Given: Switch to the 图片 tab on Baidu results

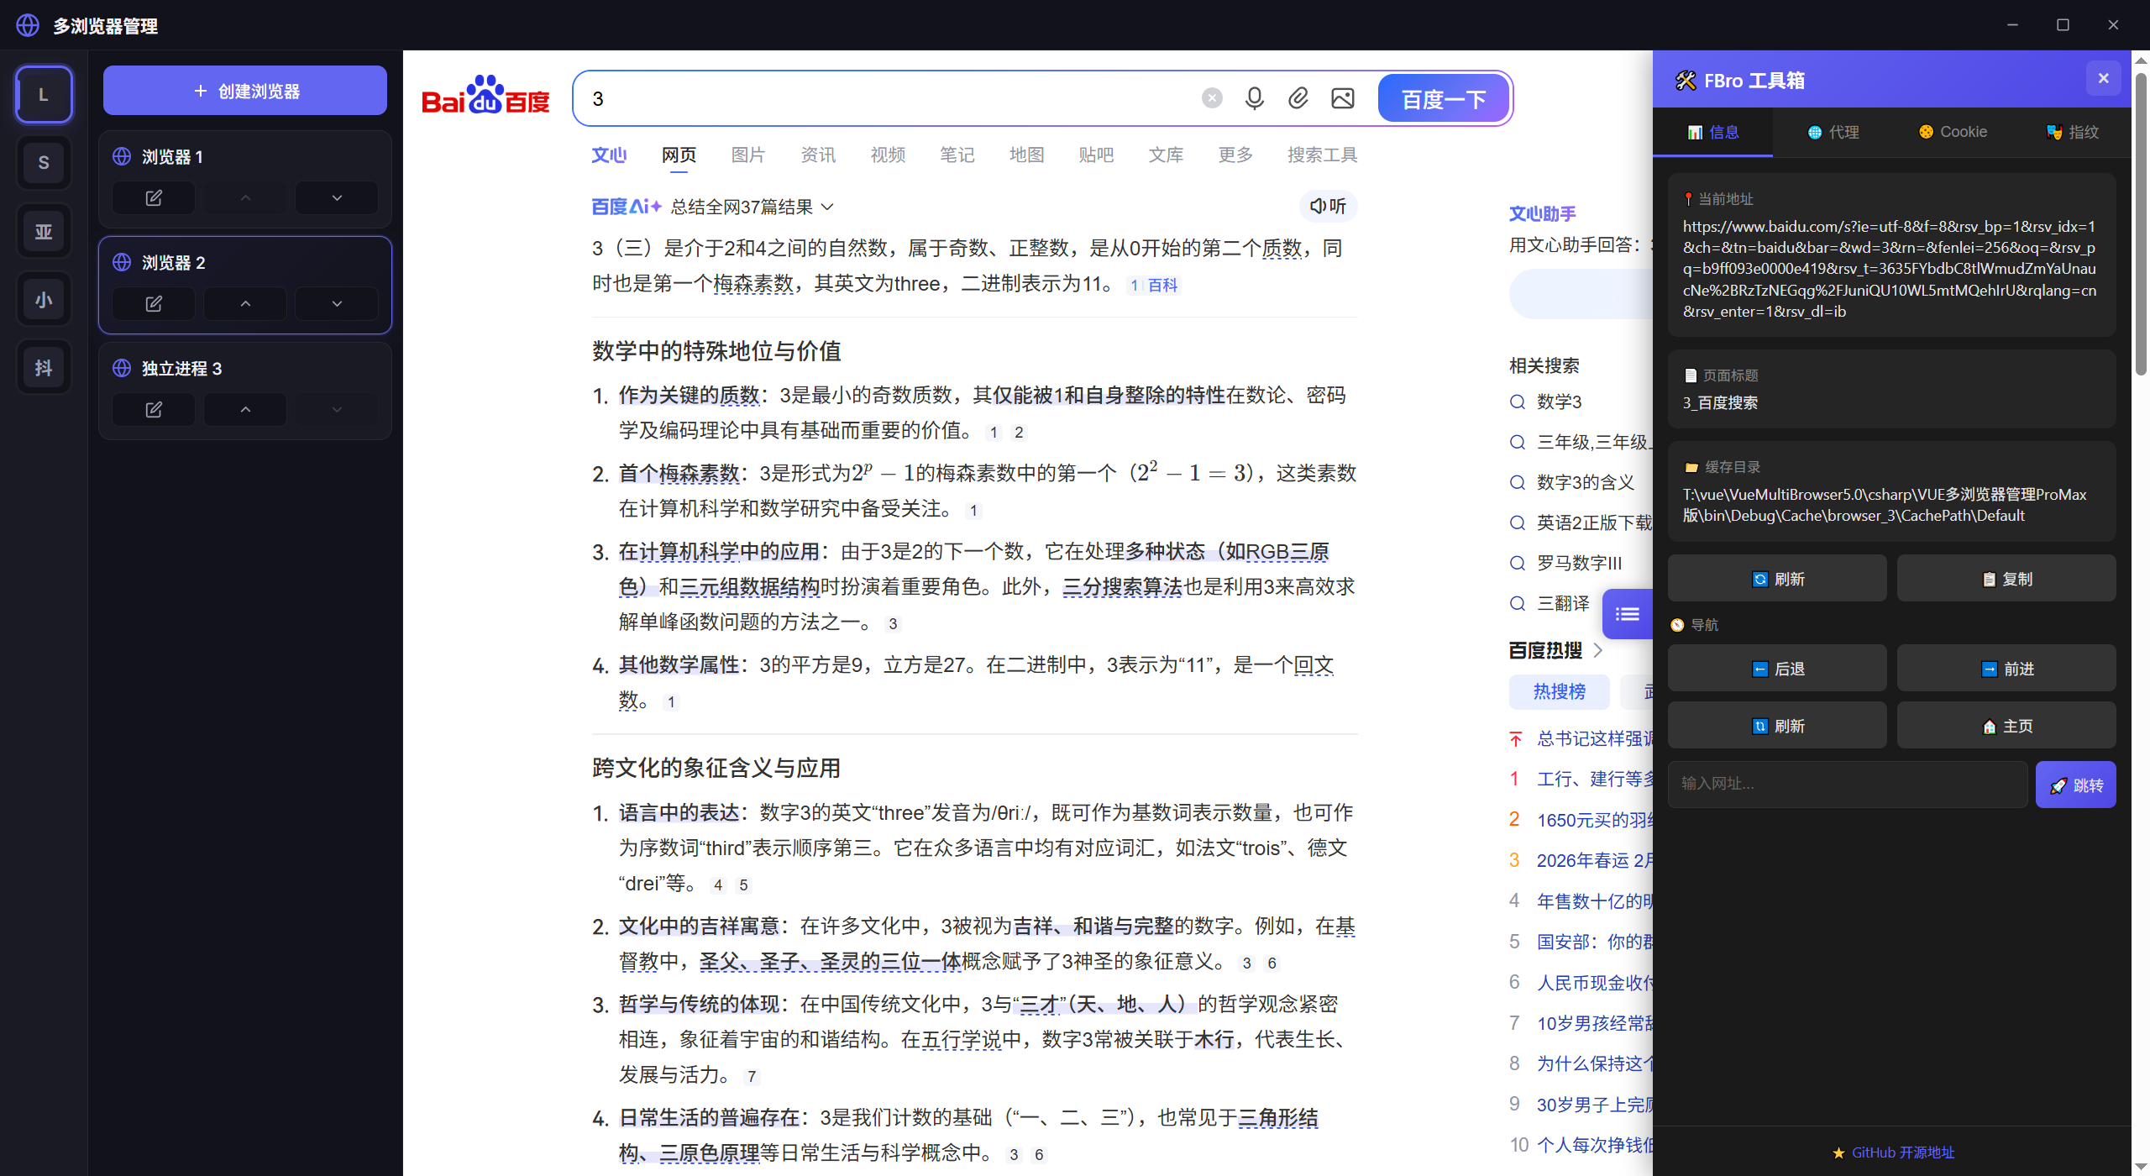Looking at the screenshot, I should pos(748,155).
